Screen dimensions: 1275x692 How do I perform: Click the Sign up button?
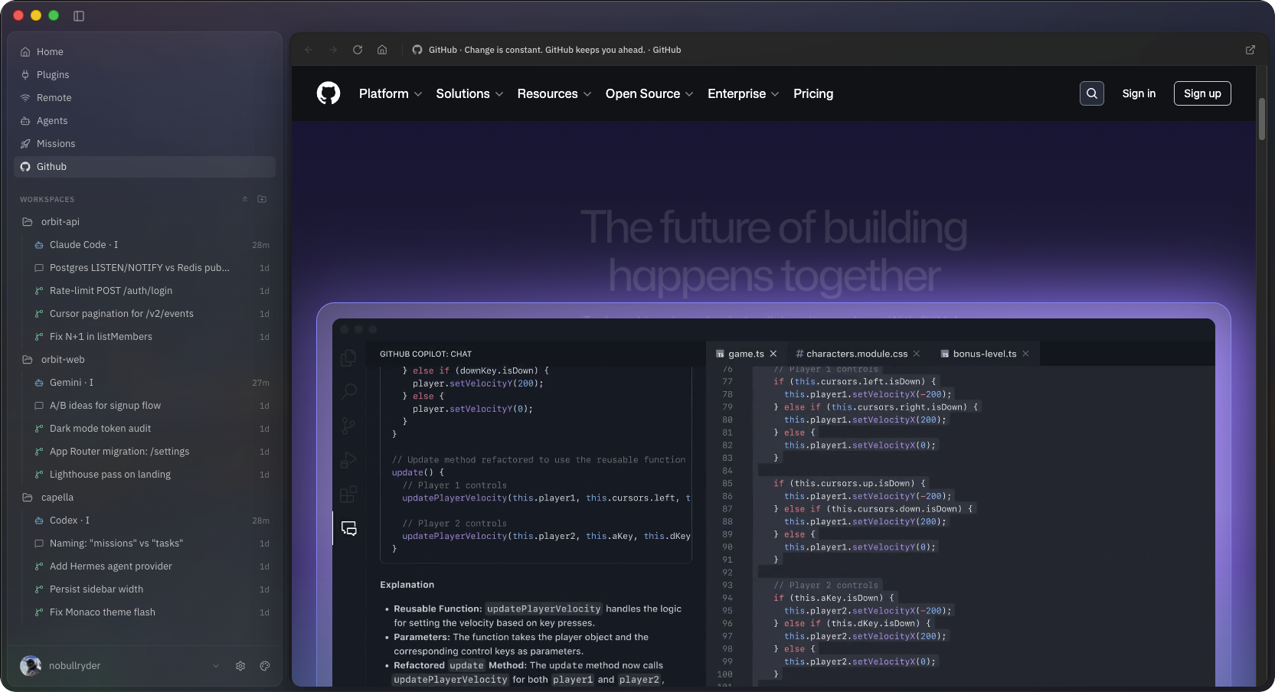1202,93
